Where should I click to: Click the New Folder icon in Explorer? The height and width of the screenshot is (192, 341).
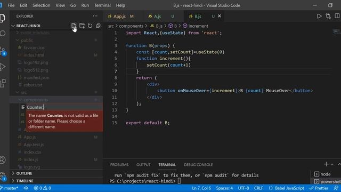82,26
